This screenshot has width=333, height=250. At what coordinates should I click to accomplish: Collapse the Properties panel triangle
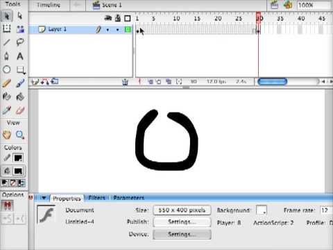(x=44, y=198)
